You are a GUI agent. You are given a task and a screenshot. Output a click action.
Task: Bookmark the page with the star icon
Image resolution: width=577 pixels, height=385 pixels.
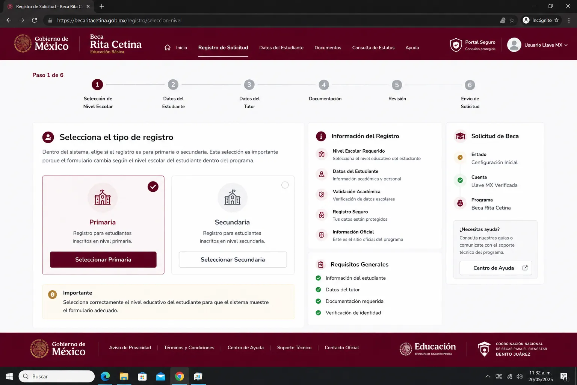512,20
